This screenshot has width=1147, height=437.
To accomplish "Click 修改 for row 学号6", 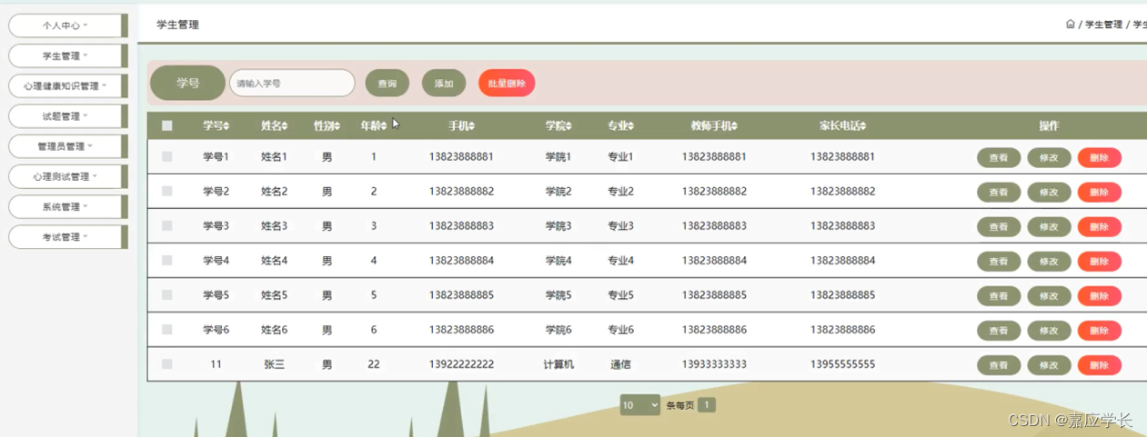I will (x=1049, y=331).
